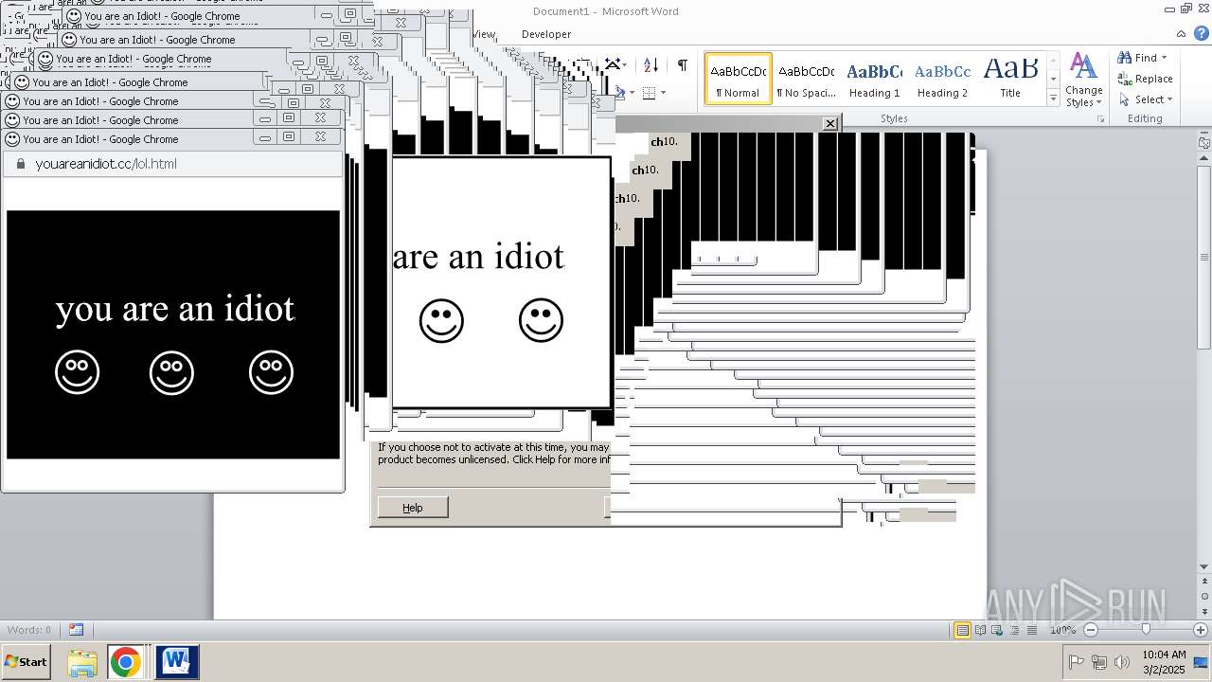Open the Developer tab
Image resolution: width=1212 pixels, height=682 pixels.
pos(546,34)
